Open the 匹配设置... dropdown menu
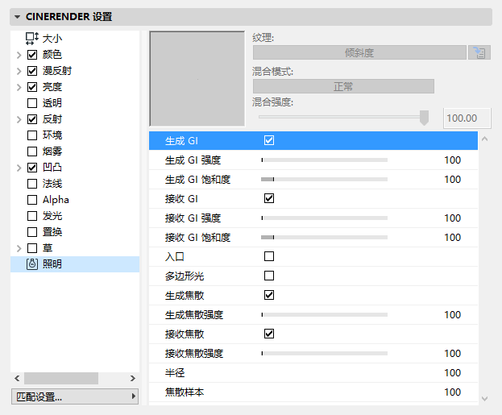This screenshot has height=415, width=502. [x=76, y=396]
